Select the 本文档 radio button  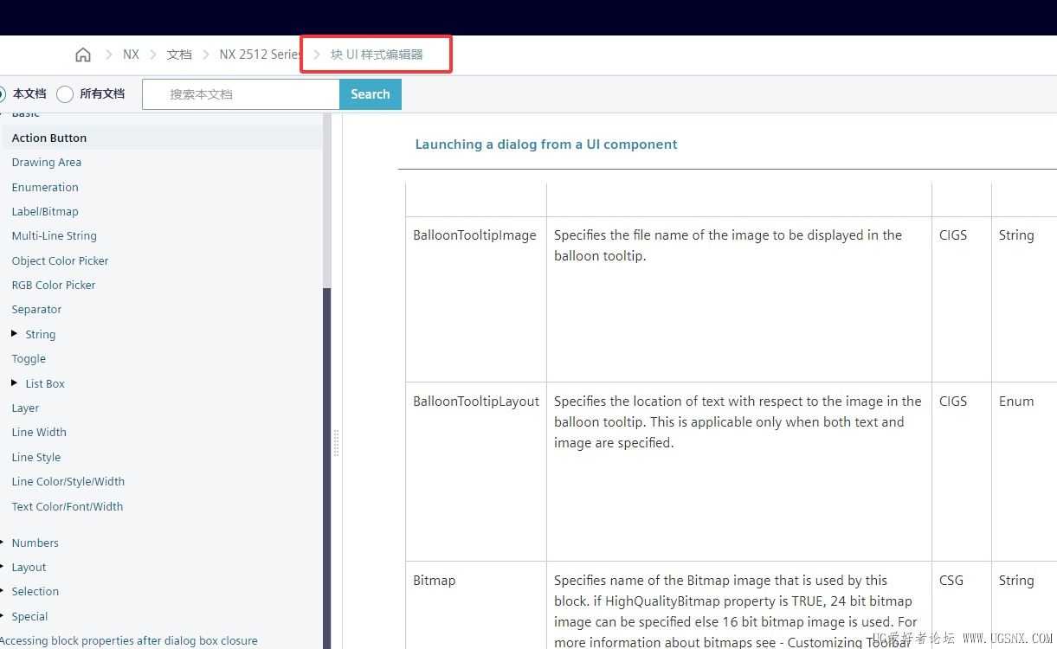(2, 93)
